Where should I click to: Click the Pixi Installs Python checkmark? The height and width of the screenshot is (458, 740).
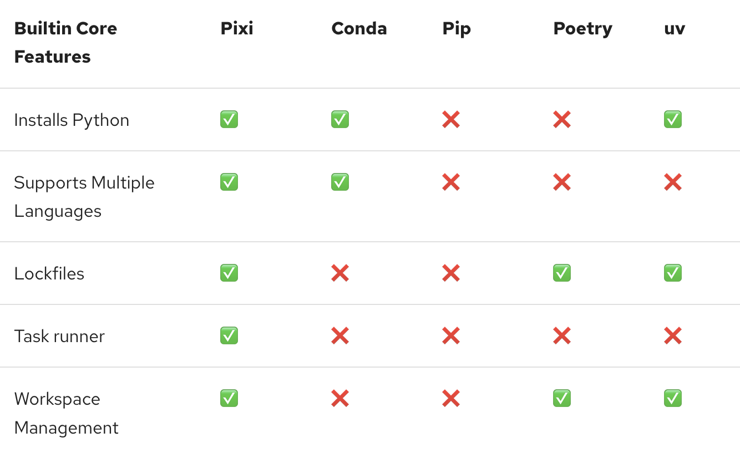229,119
